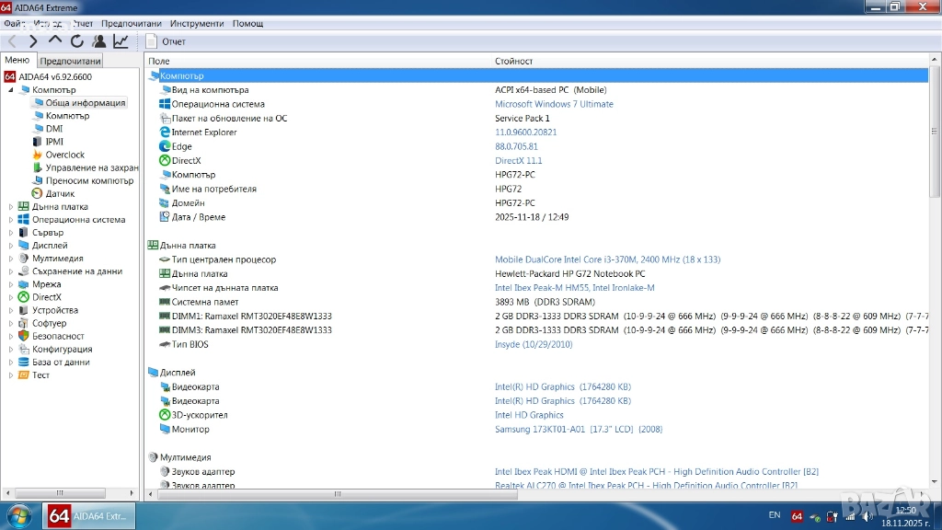The image size is (942, 530).
Task: Open the Датчик sensor item in tree
Action: [60, 193]
